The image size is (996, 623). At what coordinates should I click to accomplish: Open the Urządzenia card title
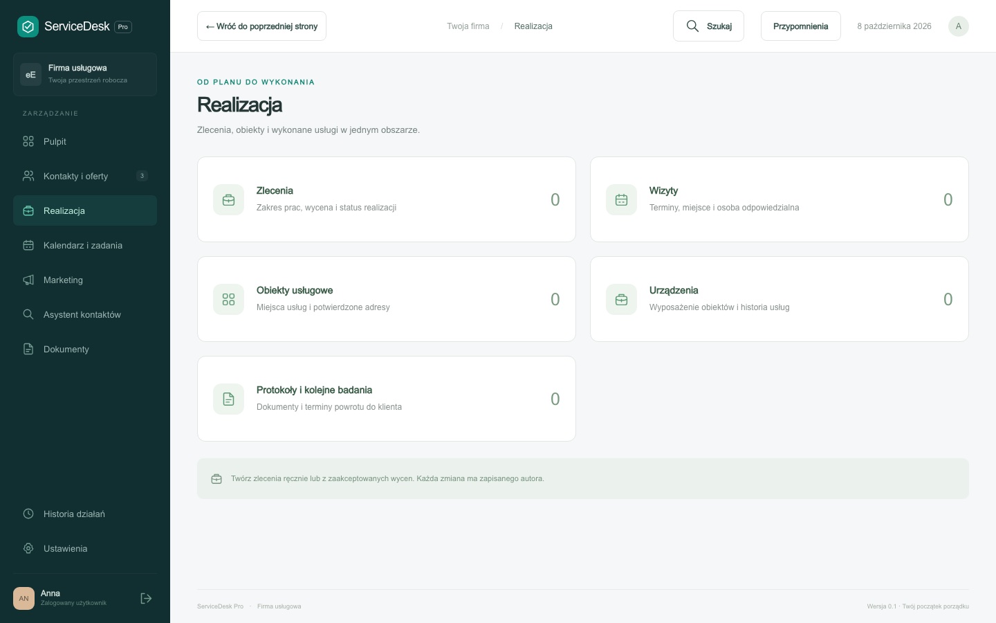[x=674, y=290]
